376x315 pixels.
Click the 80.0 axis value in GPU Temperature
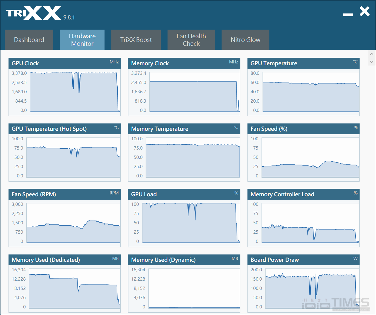(x=255, y=73)
